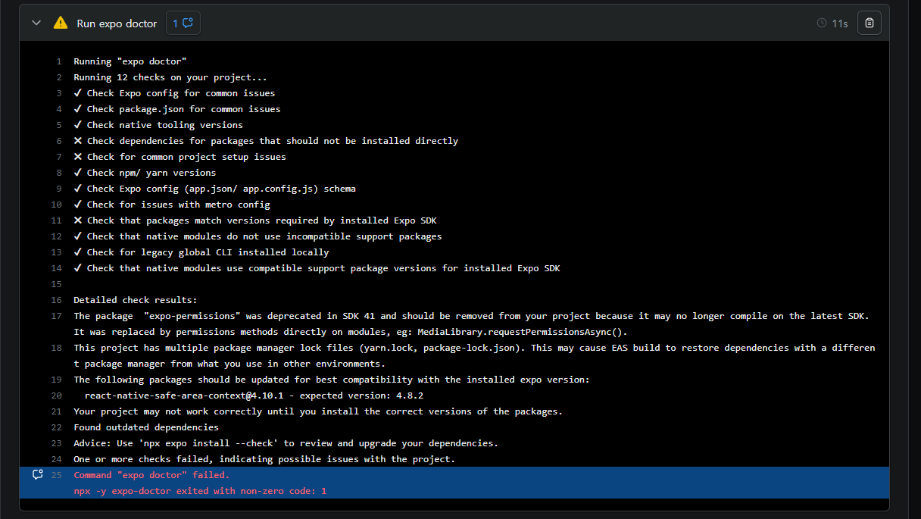This screenshot has width=921, height=519.
Task: Click log line number 20
Action: point(56,396)
